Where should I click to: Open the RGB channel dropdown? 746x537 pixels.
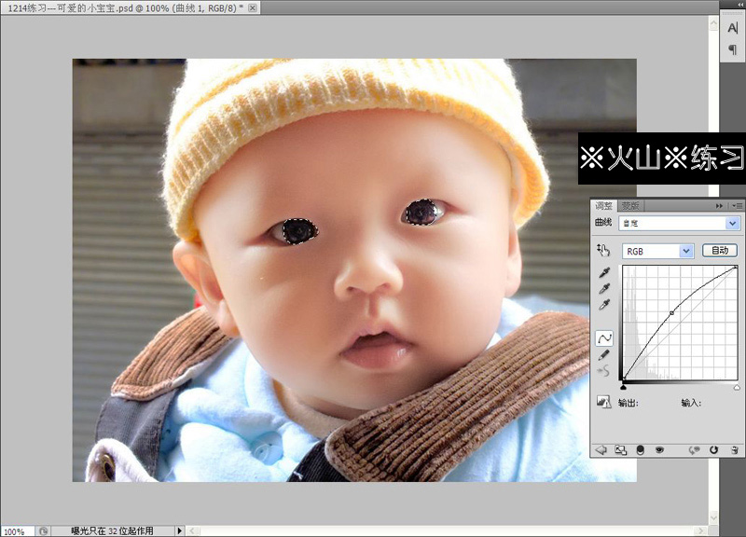click(657, 250)
